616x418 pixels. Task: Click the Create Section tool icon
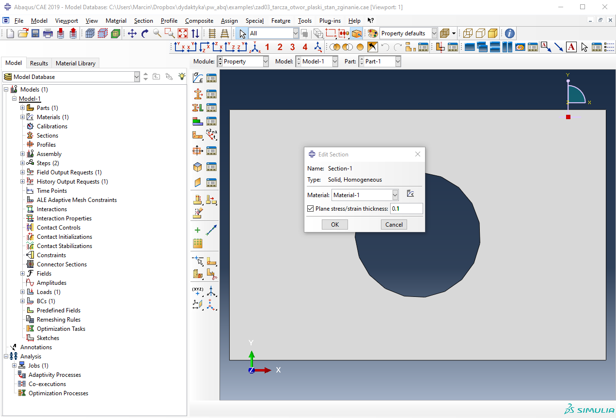(198, 94)
